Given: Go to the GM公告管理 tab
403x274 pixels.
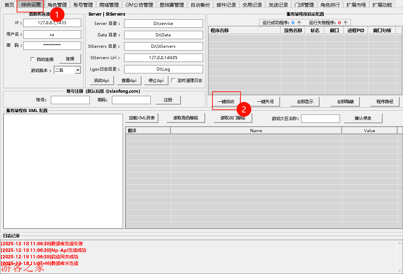Looking at the screenshot, I should tap(139, 5).
